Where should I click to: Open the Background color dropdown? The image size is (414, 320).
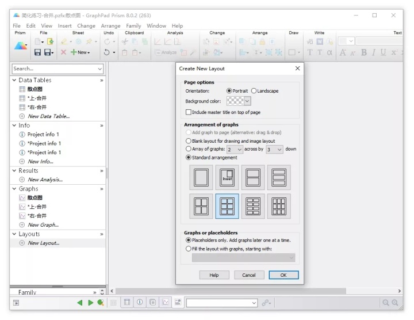coord(247,101)
